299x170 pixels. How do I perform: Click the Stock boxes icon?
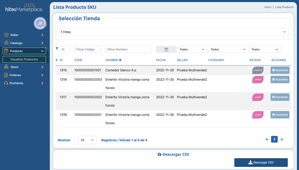pyautogui.click(x=6, y=67)
